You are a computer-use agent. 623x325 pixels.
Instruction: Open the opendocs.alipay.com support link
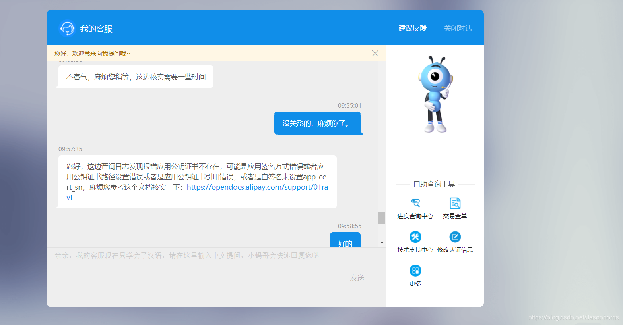click(197, 192)
